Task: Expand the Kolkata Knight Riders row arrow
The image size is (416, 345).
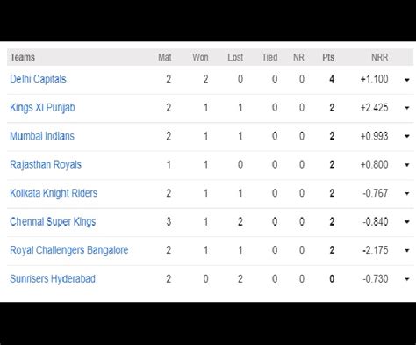Action: point(407,193)
